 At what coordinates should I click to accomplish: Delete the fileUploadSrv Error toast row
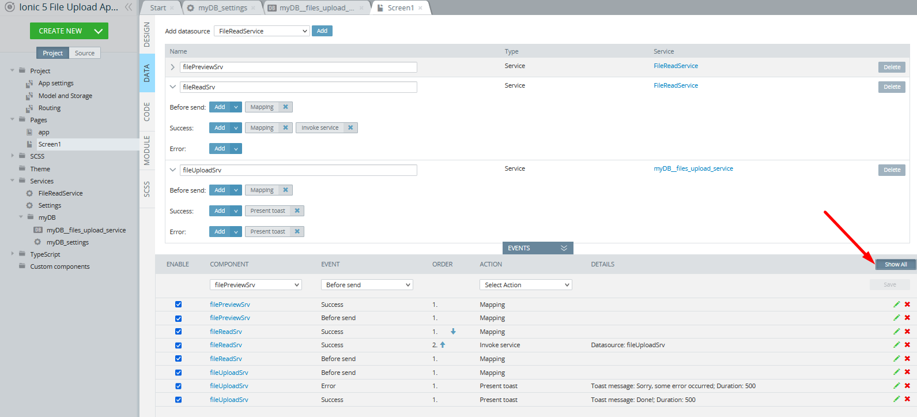907,385
